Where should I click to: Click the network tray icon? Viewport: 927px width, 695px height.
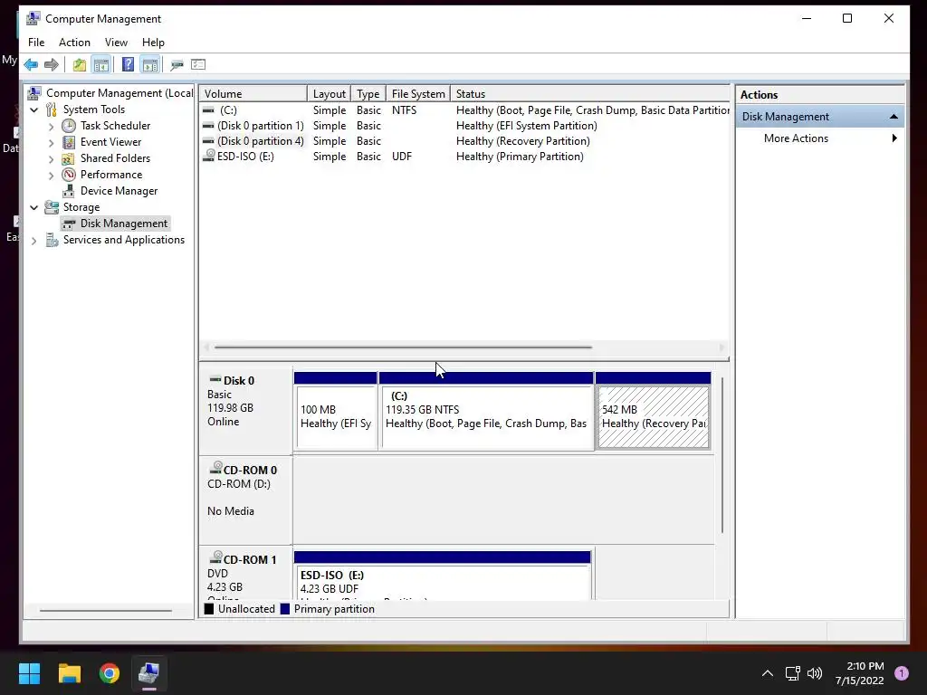[792, 673]
